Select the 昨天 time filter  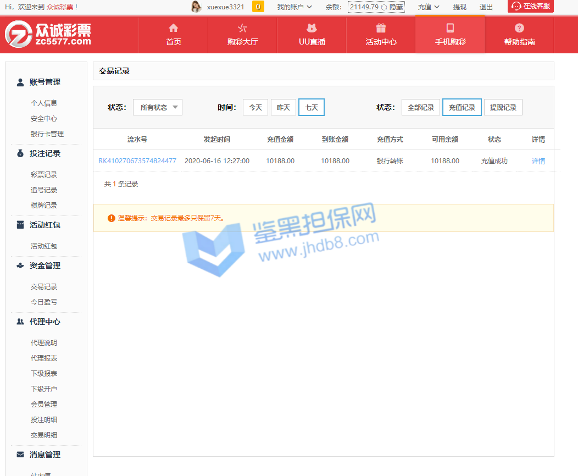(x=284, y=107)
